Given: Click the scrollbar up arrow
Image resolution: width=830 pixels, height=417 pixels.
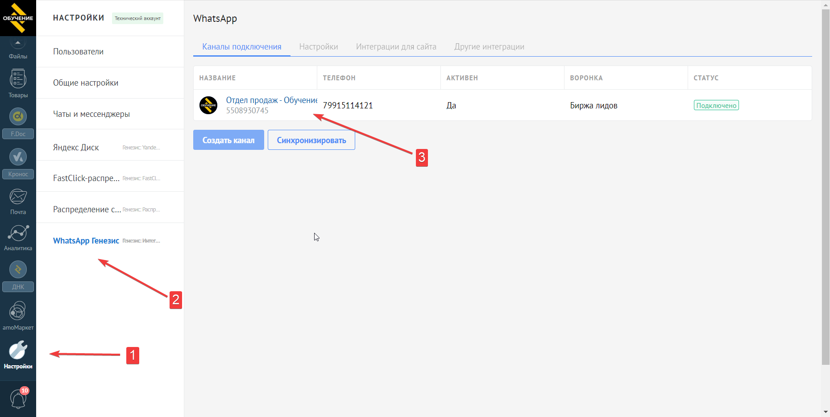Looking at the screenshot, I should [826, 4].
